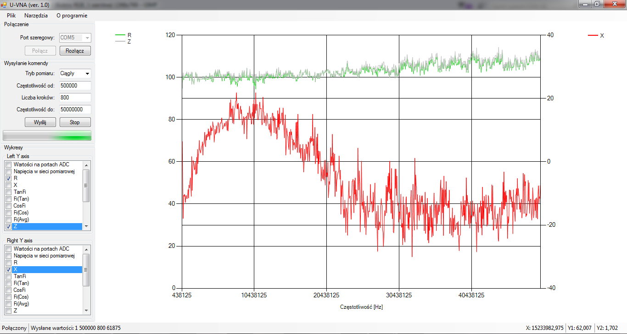Click the green progress bar
Screen dimensions: 627x334
[x=47, y=135]
